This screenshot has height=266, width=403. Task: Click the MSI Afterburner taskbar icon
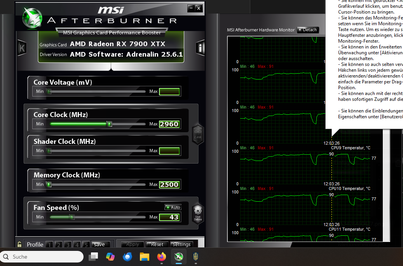179,257
